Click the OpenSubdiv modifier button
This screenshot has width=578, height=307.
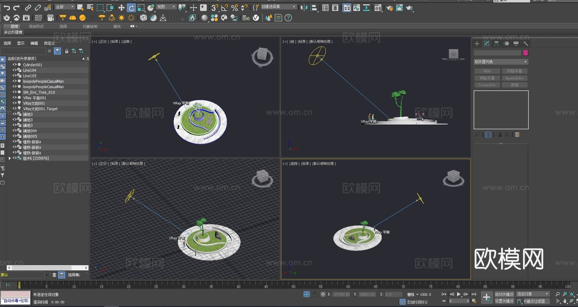click(x=514, y=78)
